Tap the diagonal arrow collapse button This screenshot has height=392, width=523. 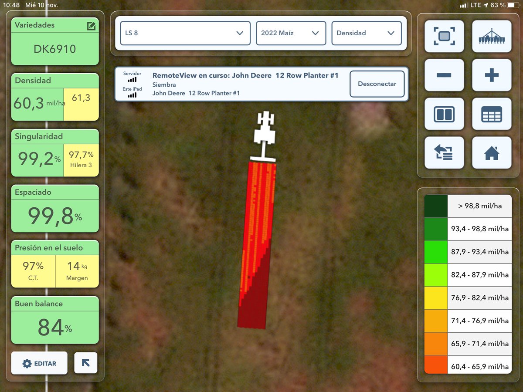point(86,363)
